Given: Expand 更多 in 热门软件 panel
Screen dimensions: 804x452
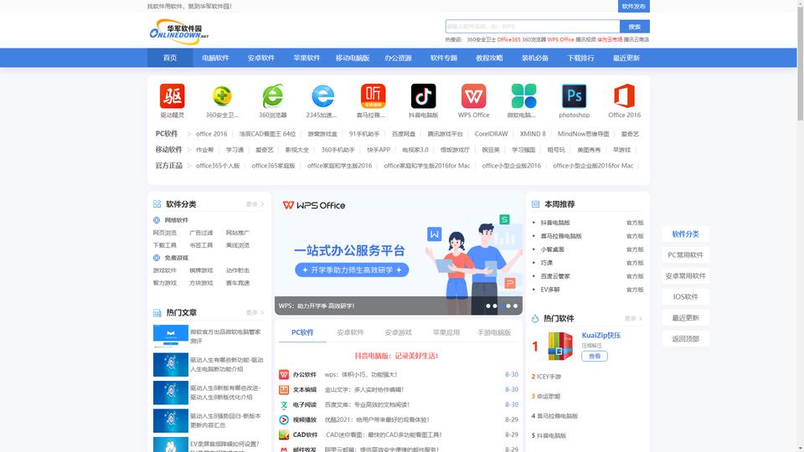Looking at the screenshot, I should coord(633,318).
